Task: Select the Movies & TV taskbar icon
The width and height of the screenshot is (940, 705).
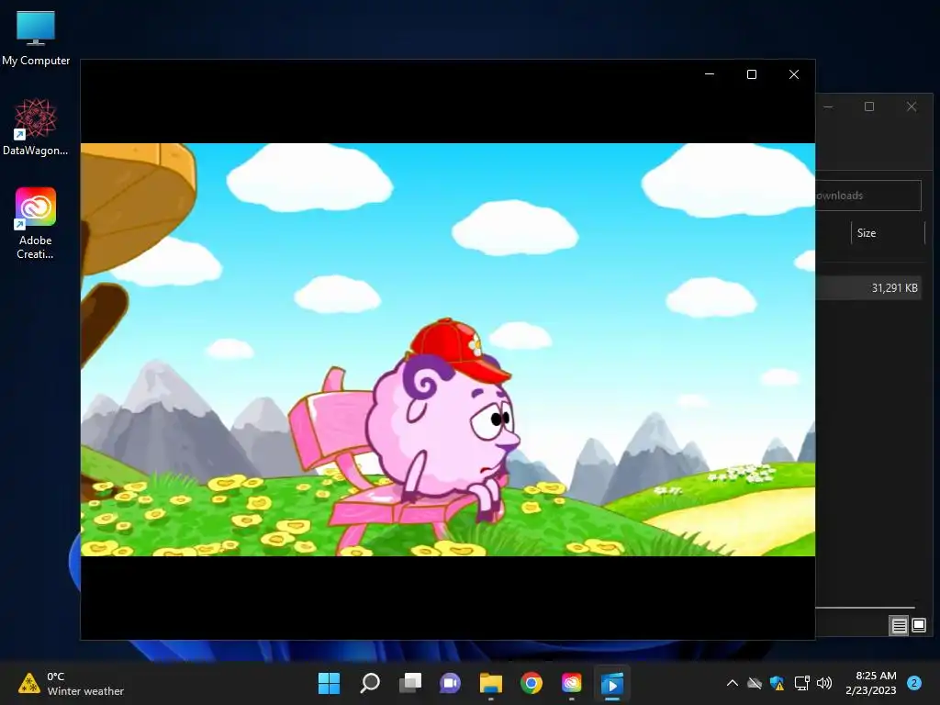Action: coord(612,683)
